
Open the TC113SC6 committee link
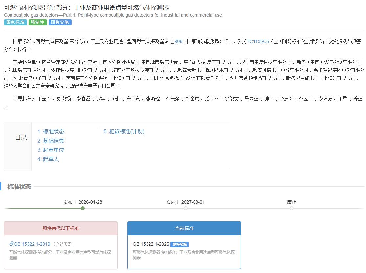pos(258,41)
